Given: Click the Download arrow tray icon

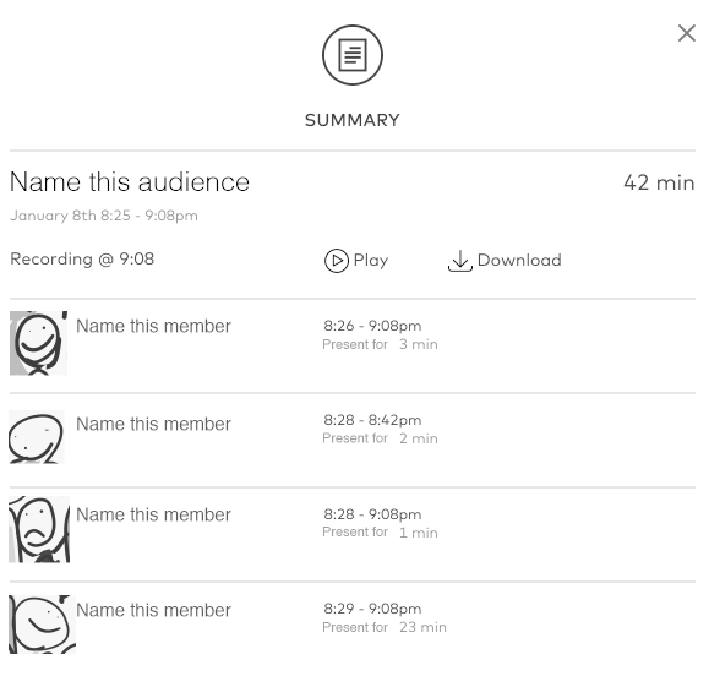Looking at the screenshot, I should coord(460,261).
